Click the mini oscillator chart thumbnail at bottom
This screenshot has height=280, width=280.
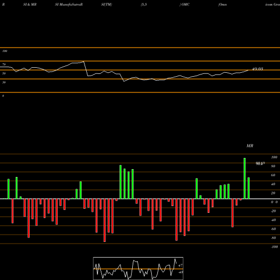tap(138, 268)
